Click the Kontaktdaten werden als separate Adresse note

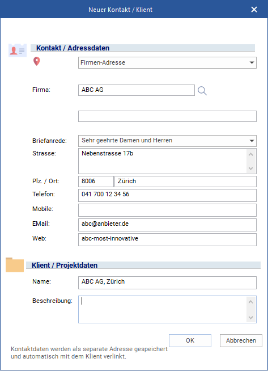(89, 352)
